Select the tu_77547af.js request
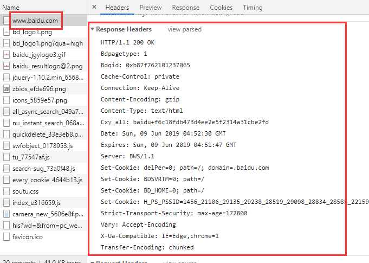 tap(31, 157)
